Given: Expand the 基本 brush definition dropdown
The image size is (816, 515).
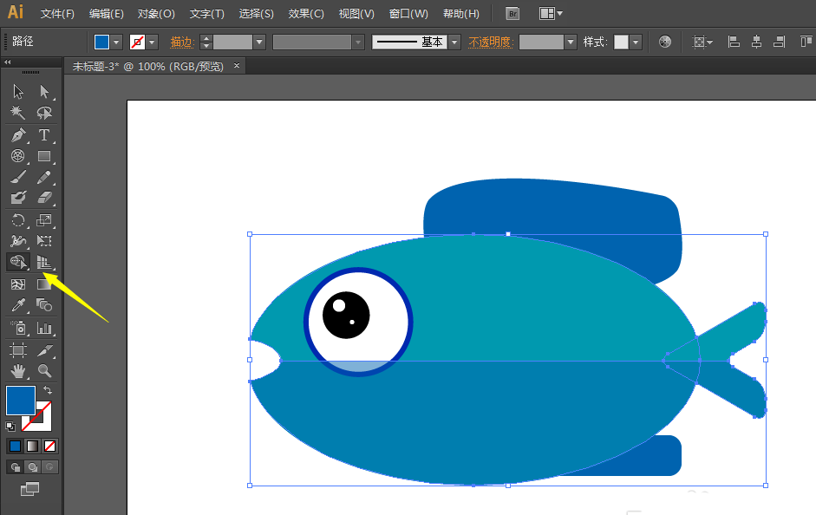Looking at the screenshot, I should coord(454,42).
